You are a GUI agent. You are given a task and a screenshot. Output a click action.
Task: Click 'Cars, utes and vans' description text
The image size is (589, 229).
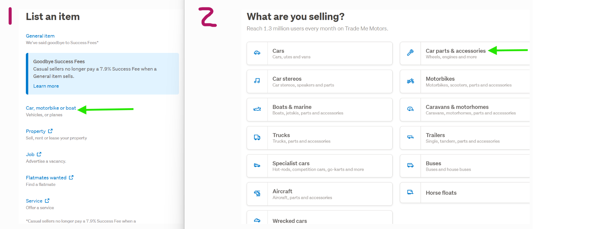pyautogui.click(x=291, y=57)
